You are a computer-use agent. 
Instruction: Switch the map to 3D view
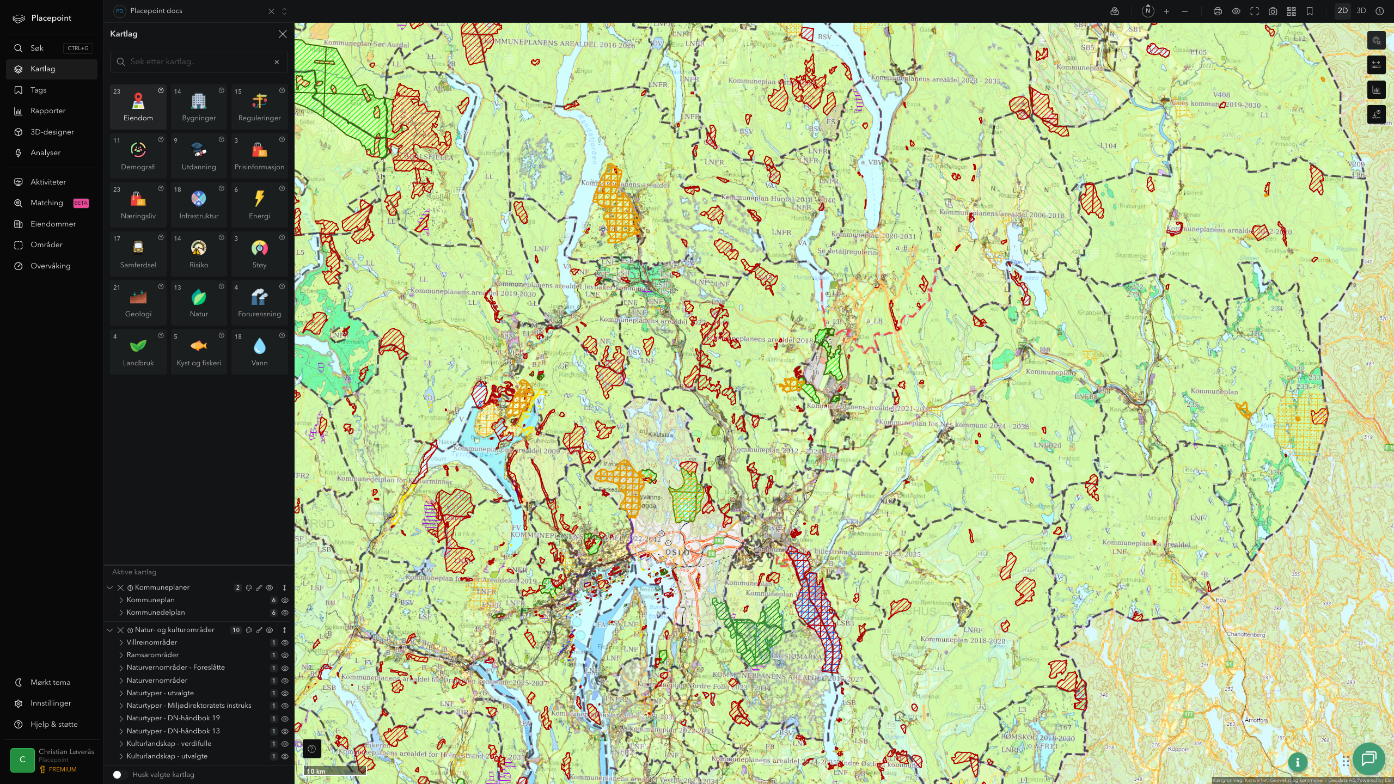(x=1361, y=11)
